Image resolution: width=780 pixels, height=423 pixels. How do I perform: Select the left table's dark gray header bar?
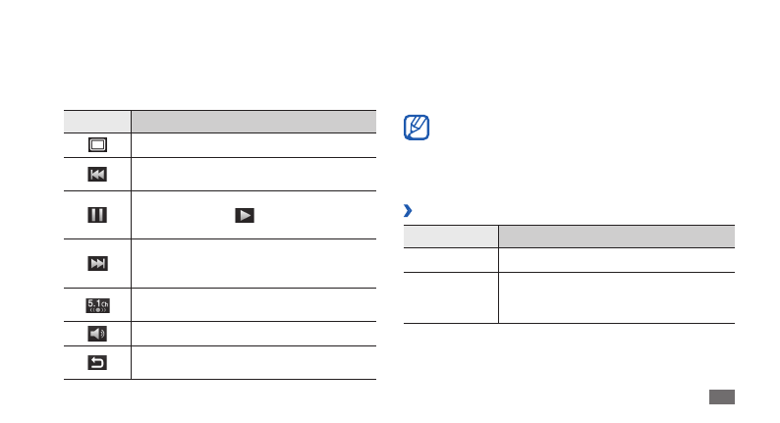(x=254, y=122)
